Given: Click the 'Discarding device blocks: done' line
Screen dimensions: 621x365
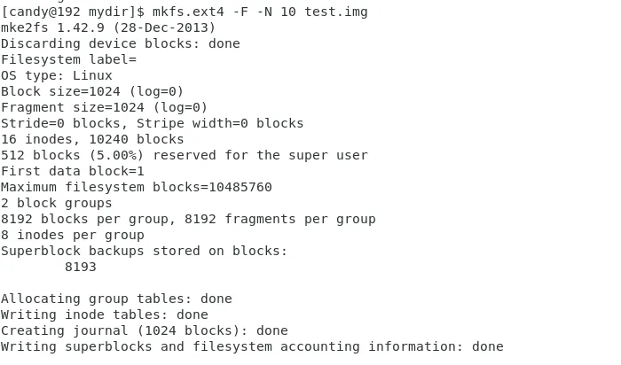Looking at the screenshot, I should coord(120,43).
